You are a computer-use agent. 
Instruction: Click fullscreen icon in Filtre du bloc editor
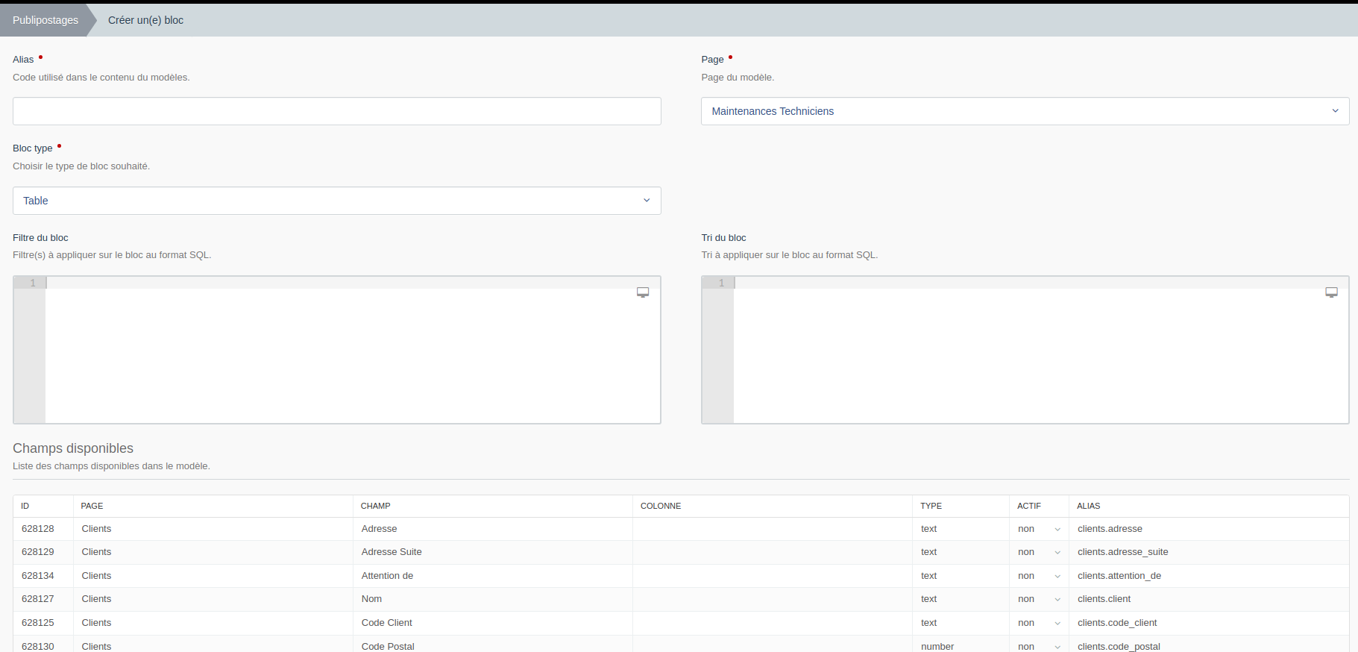(x=642, y=292)
